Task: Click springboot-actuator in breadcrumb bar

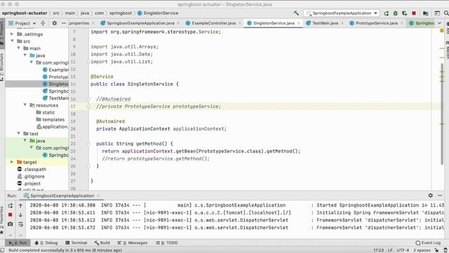Action: 25,13
